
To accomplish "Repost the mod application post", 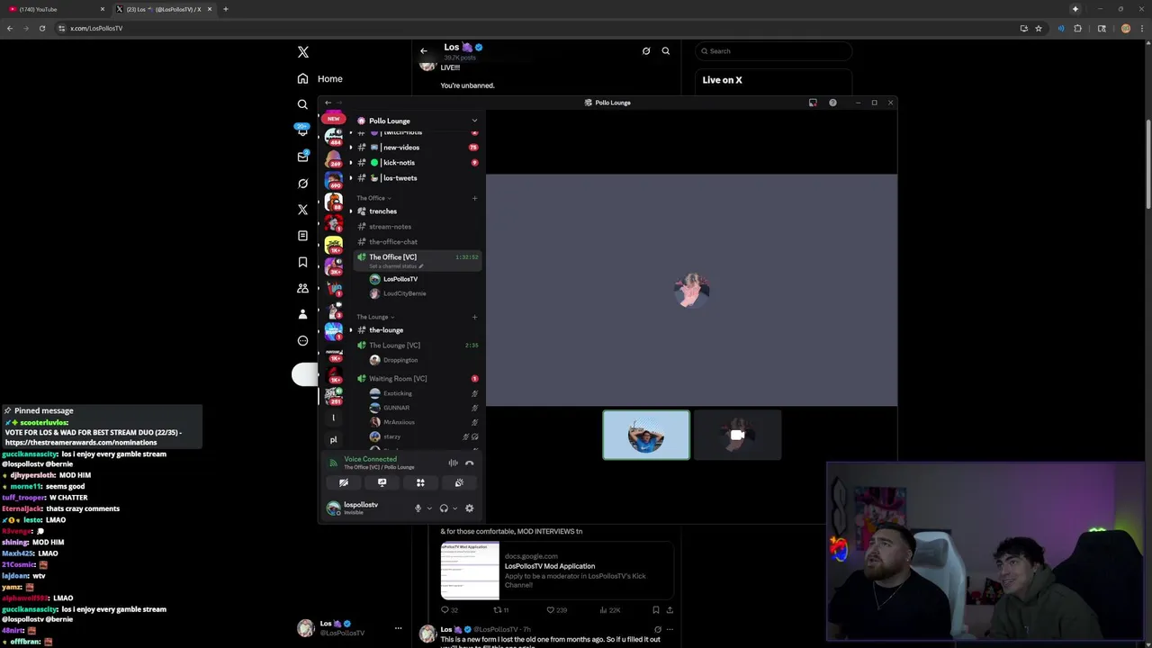I will [x=496, y=610].
